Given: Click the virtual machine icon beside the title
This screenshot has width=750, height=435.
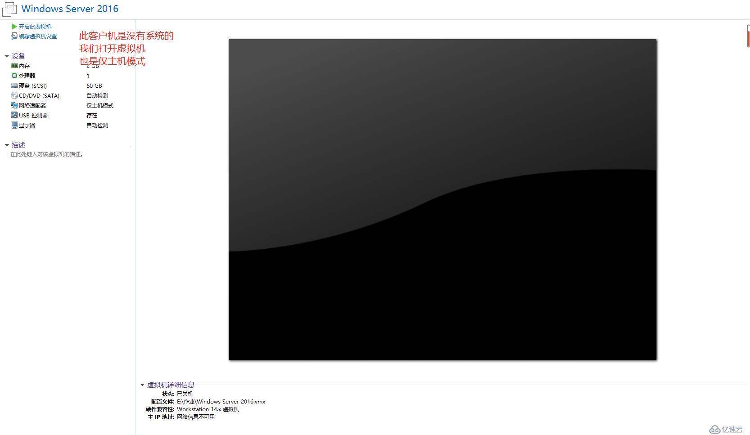Looking at the screenshot, I should 9,9.
